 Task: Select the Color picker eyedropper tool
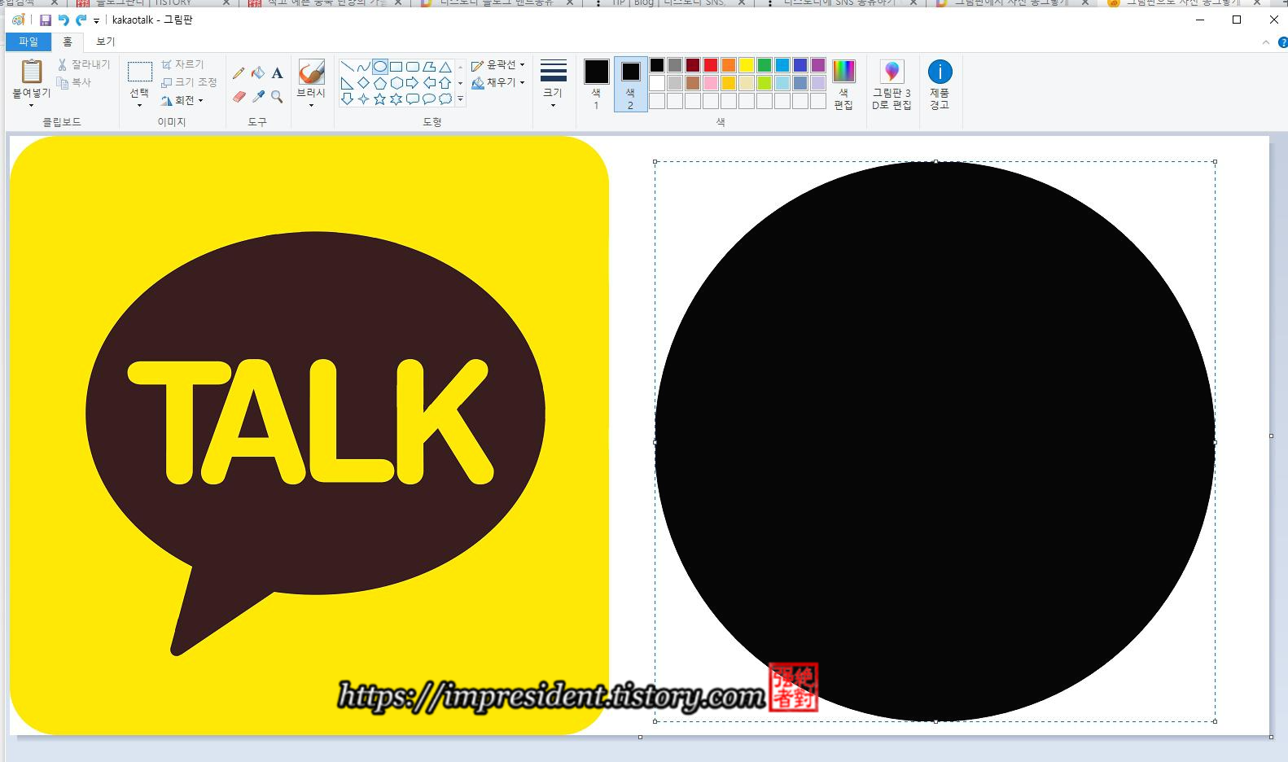[x=258, y=97]
